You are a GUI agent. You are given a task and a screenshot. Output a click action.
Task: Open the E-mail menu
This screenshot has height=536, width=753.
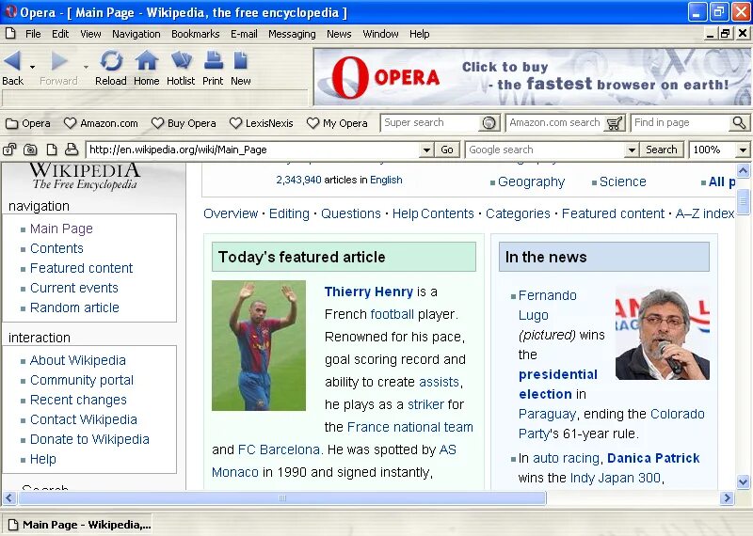[244, 34]
